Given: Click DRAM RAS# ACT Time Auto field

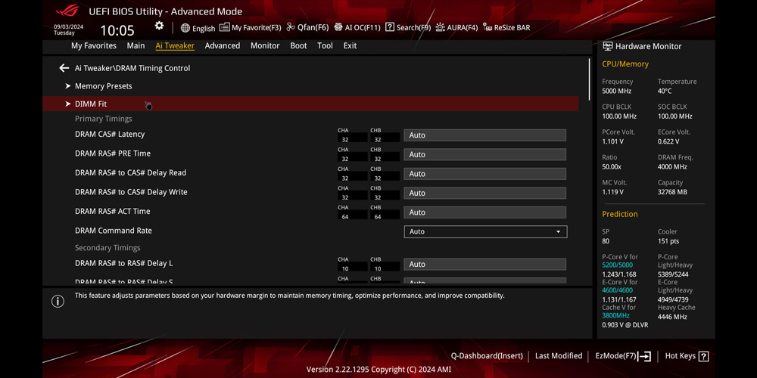Looking at the screenshot, I should 484,212.
